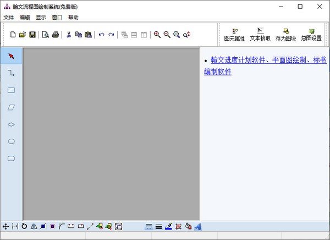This screenshot has width=330, height=240.
Task: Click the group objects icon
Action: click(118, 226)
